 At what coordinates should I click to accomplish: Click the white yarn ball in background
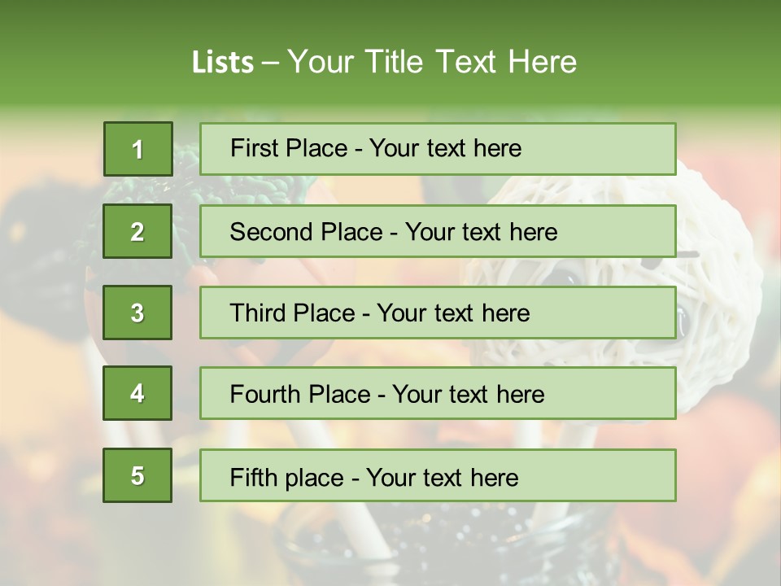click(x=716, y=269)
